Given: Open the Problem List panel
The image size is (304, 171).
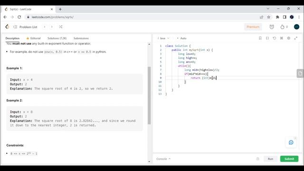Looking at the screenshot, I should coord(25,27).
